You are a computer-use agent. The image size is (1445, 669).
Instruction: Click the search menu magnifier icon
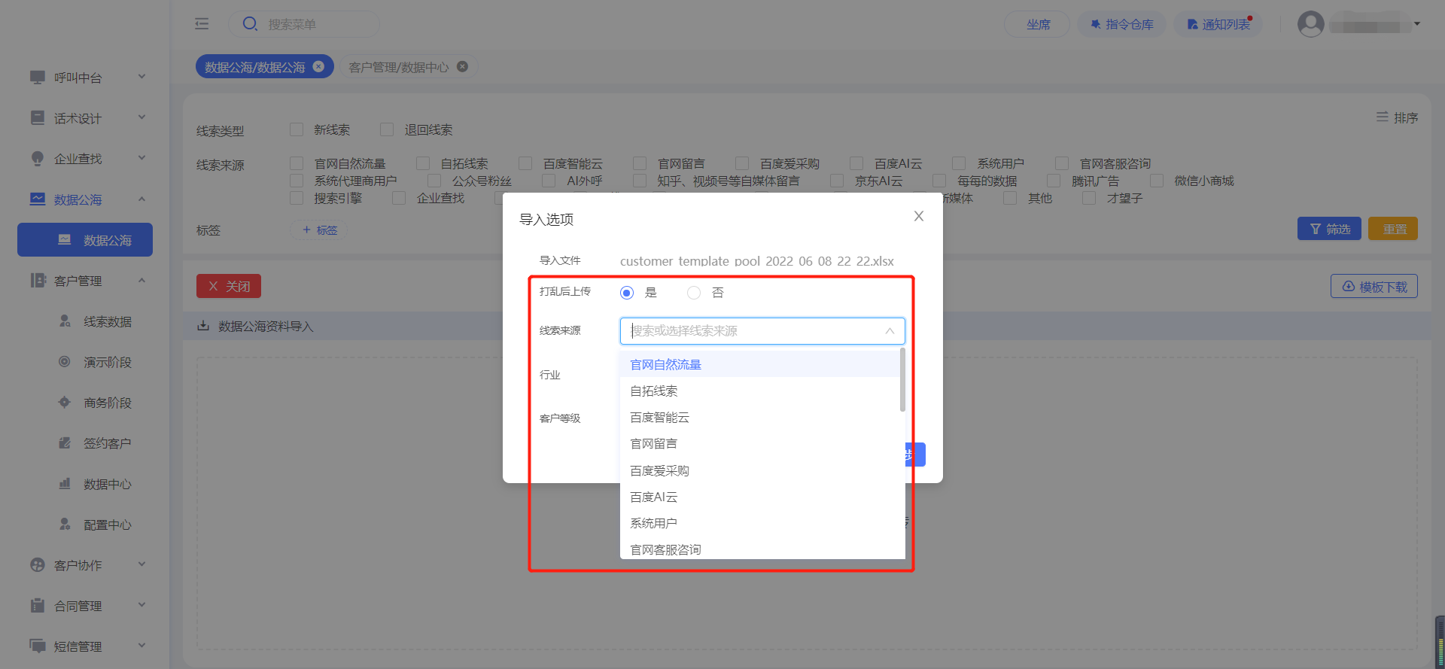tap(250, 24)
